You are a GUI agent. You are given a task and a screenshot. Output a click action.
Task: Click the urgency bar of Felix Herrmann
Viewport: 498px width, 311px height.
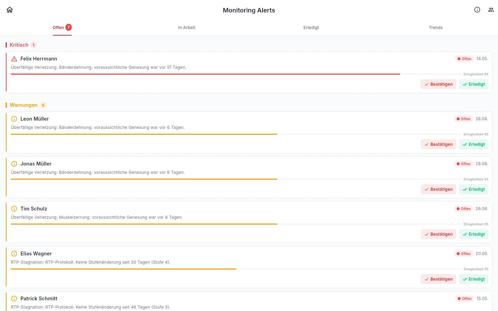click(x=236, y=74)
